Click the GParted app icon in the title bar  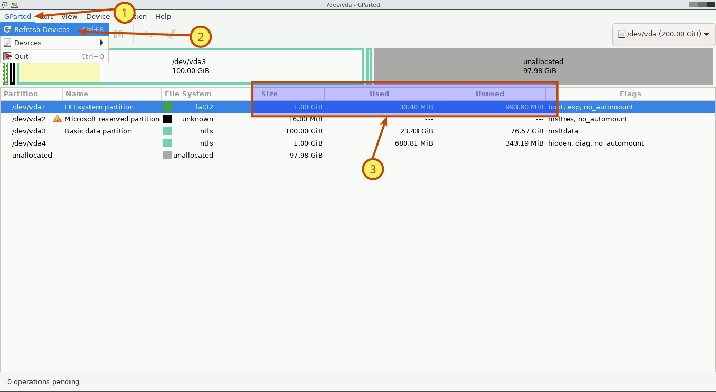click(x=13, y=5)
